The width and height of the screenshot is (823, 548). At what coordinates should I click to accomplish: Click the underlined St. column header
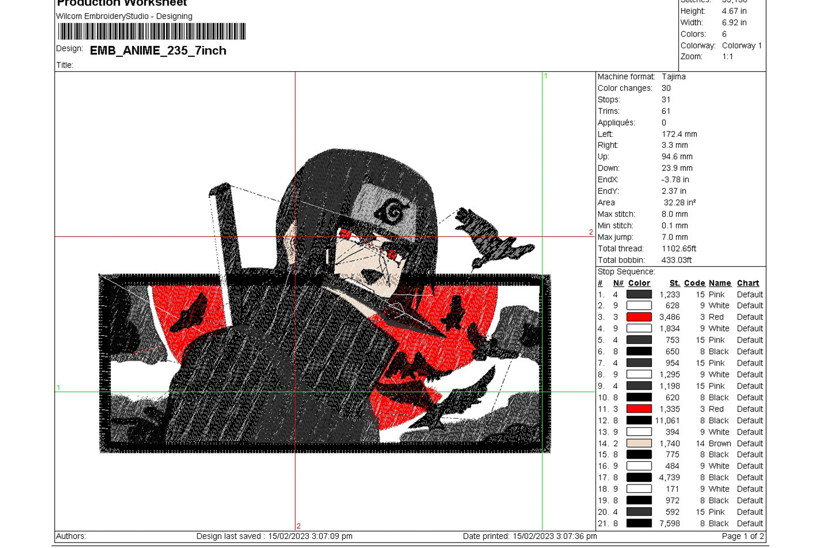click(x=675, y=283)
